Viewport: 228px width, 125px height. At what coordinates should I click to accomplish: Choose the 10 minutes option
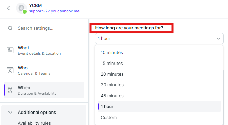coord(159,52)
